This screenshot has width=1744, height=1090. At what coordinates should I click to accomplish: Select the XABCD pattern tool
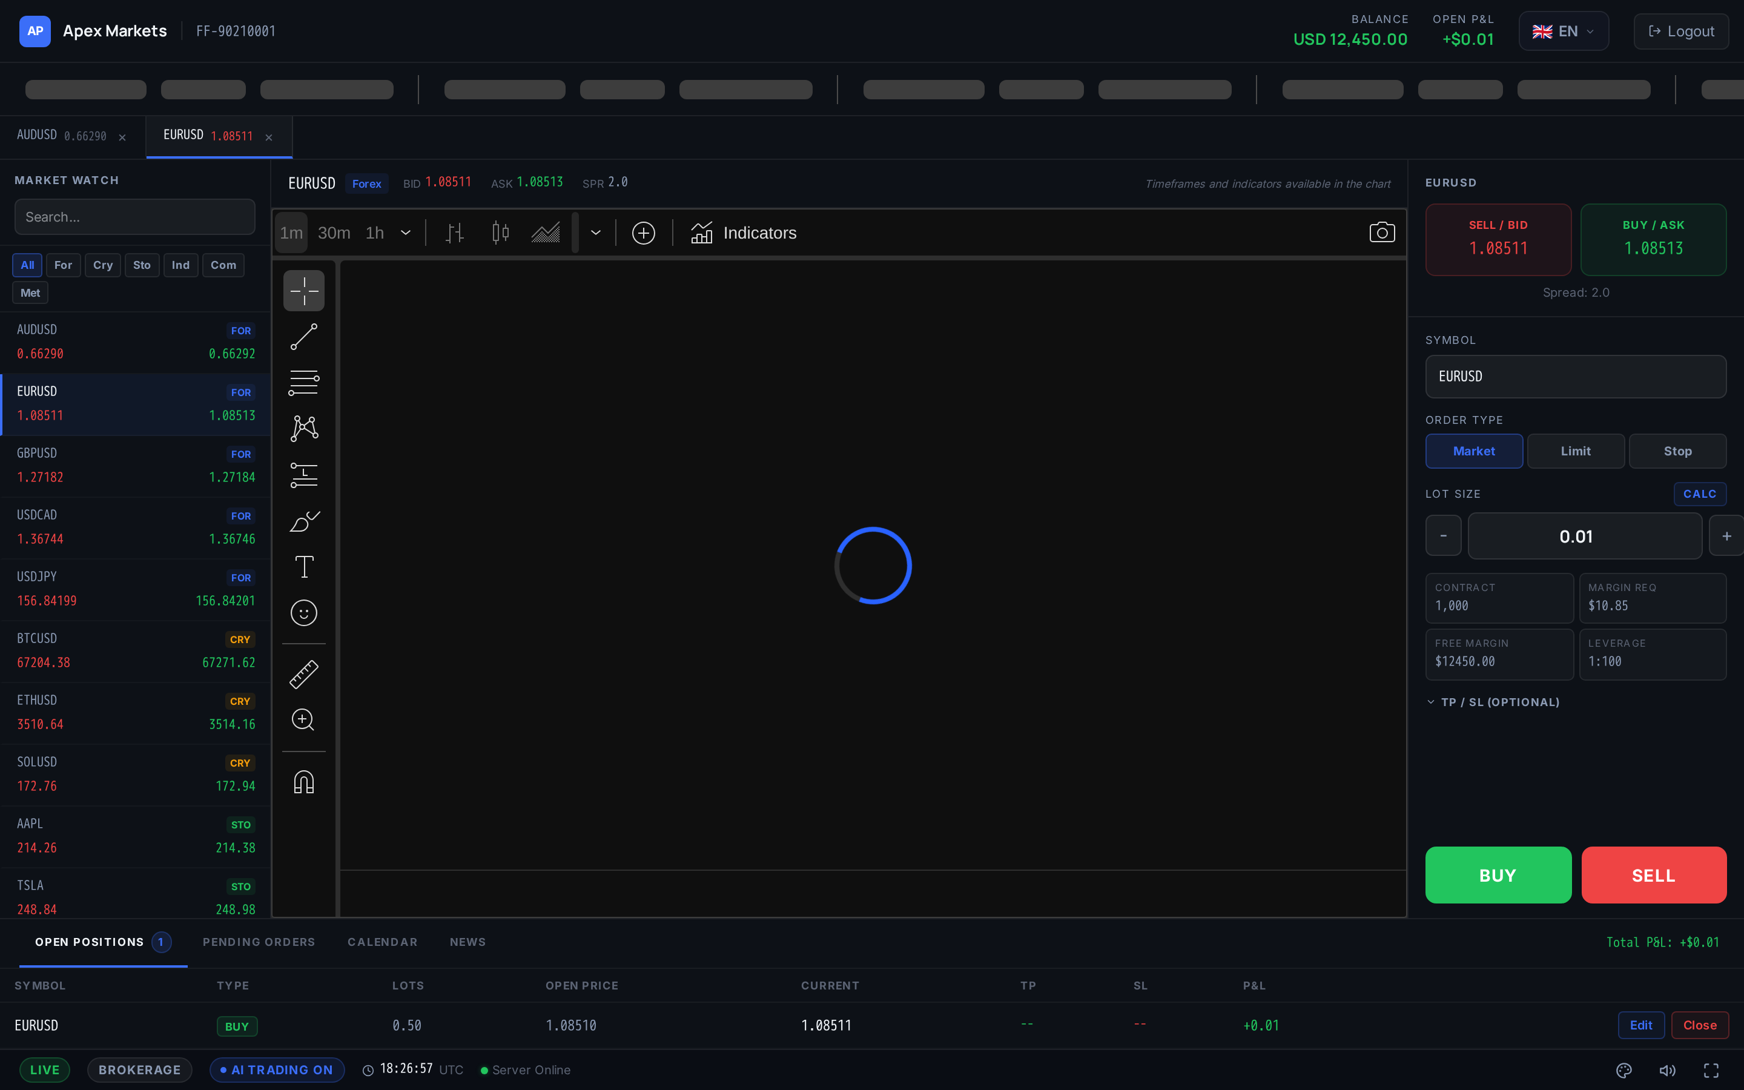303,428
